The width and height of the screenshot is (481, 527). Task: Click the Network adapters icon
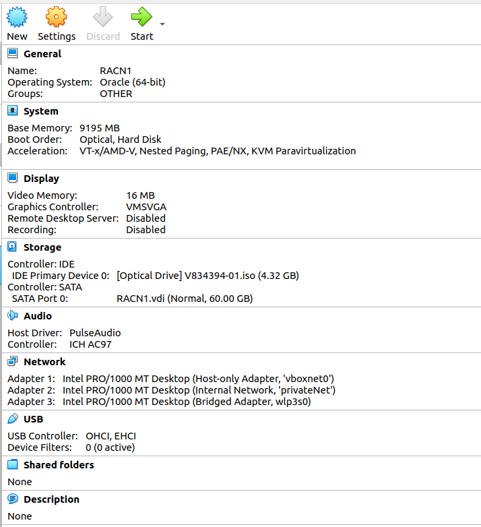(13, 361)
